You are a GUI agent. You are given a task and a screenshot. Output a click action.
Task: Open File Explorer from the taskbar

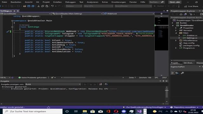[x=85, y=111]
